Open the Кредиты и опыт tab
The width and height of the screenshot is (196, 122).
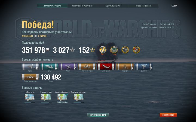click(143, 6)
